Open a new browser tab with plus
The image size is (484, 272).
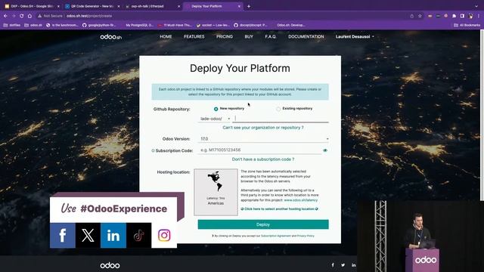(249, 6)
